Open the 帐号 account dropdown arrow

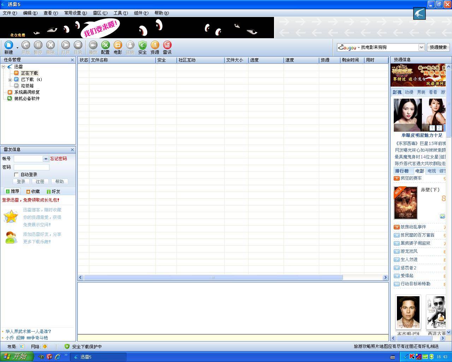coord(46,159)
